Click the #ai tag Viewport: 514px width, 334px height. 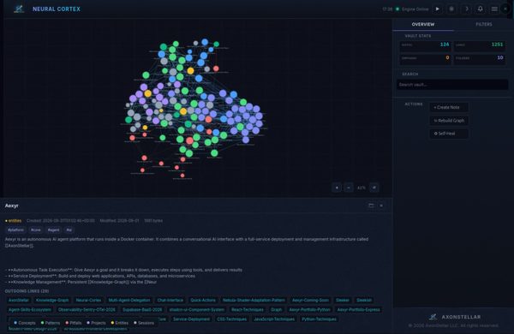[x=69, y=230]
